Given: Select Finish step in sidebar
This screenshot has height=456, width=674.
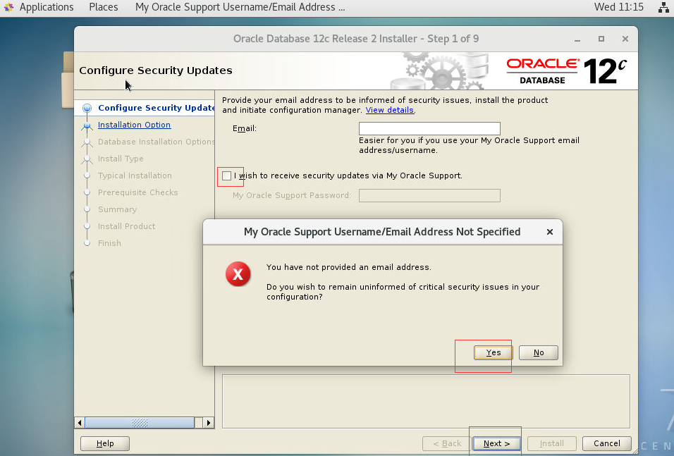Looking at the screenshot, I should [x=109, y=243].
